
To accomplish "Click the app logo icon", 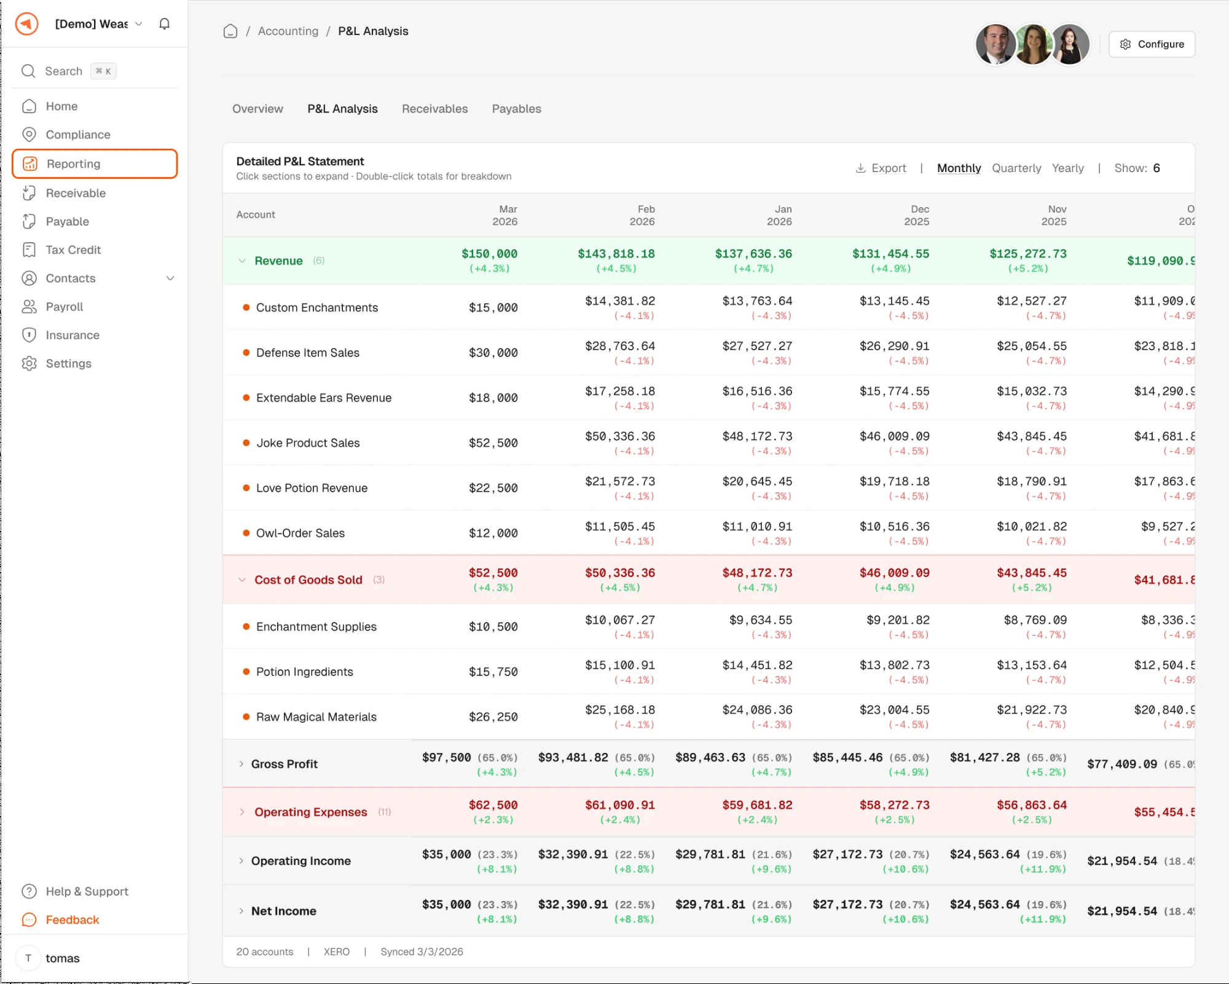I will (26, 24).
